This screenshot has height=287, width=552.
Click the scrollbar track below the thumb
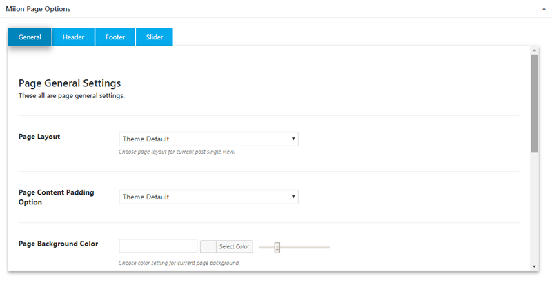click(534, 207)
